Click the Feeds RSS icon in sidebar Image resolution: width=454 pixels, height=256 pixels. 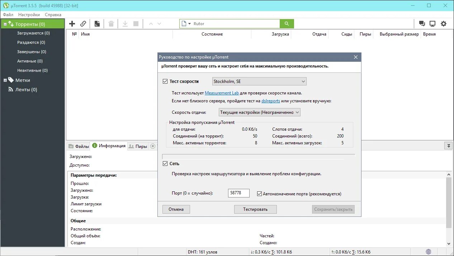tap(11, 89)
